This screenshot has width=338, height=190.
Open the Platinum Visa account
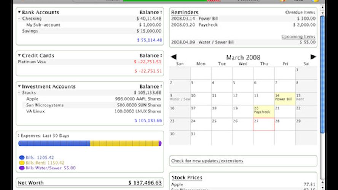(32, 62)
